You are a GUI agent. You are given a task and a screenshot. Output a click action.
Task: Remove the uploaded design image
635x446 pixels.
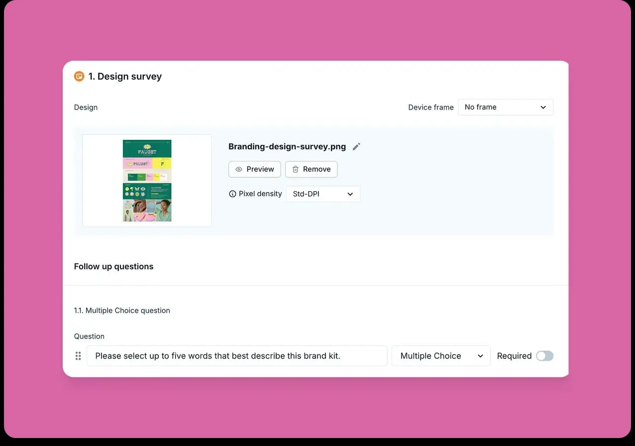(311, 169)
